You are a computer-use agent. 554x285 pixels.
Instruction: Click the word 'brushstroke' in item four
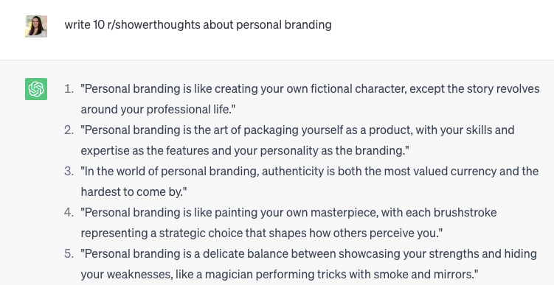point(465,213)
